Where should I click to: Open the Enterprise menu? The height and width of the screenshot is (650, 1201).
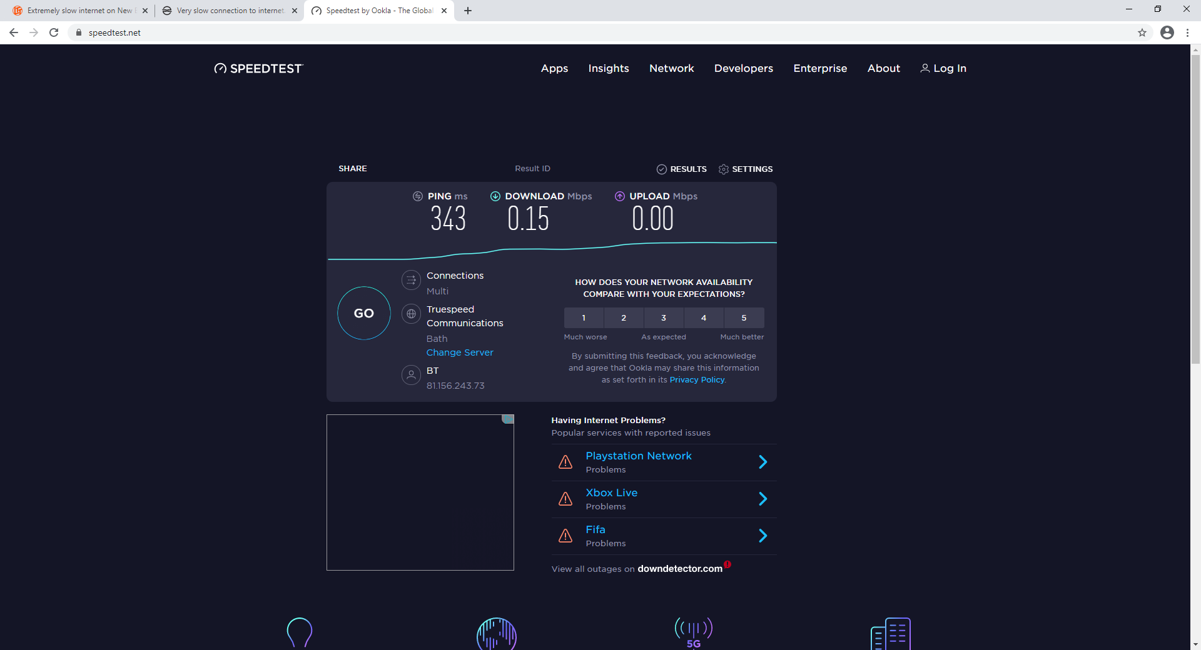(x=820, y=68)
